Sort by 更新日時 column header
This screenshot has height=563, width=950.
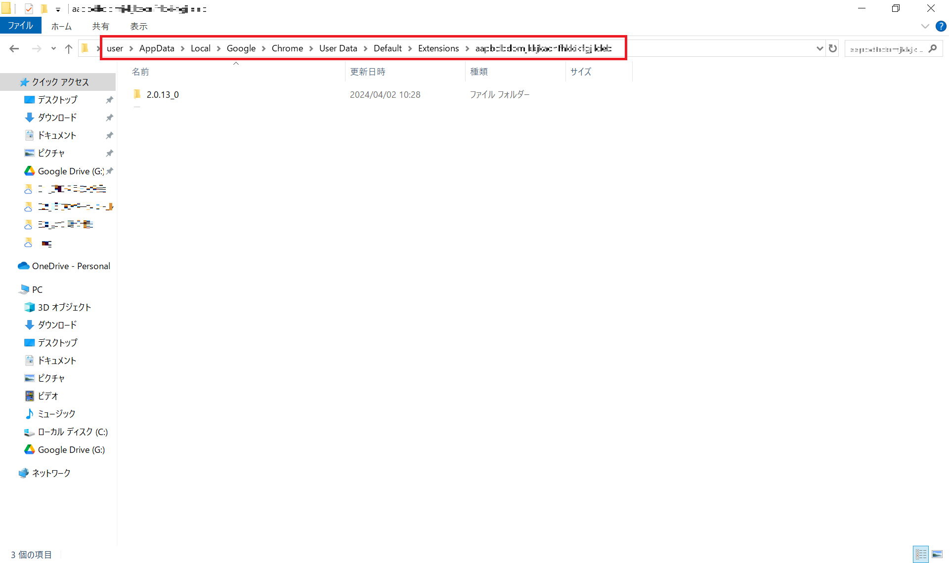click(368, 72)
